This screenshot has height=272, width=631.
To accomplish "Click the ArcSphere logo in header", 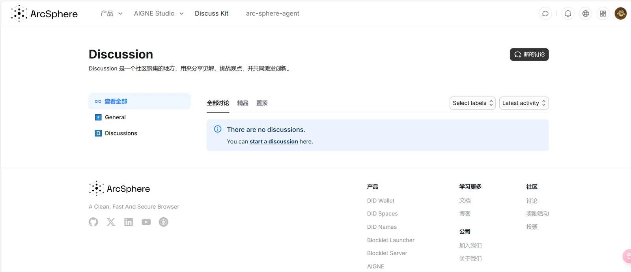I will (x=44, y=14).
